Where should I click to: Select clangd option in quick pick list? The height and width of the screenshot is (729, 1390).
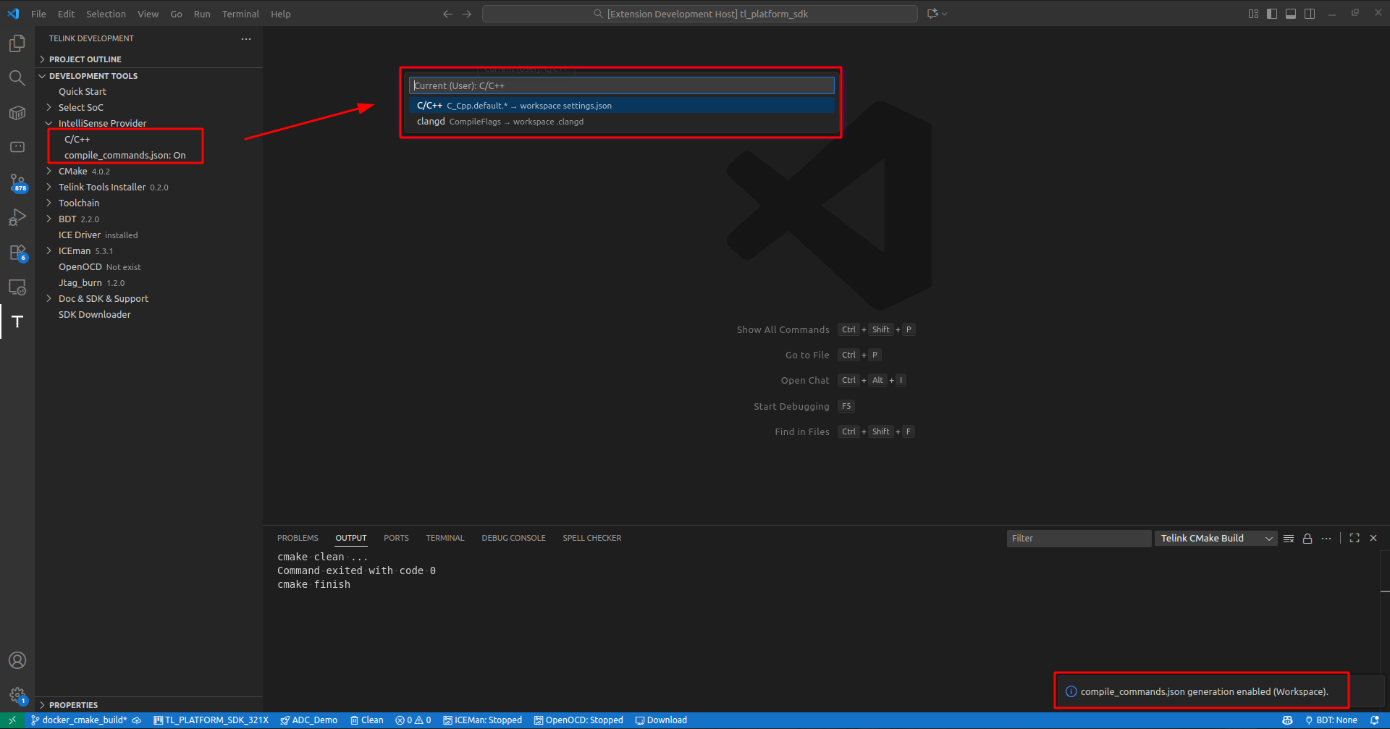[622, 122]
